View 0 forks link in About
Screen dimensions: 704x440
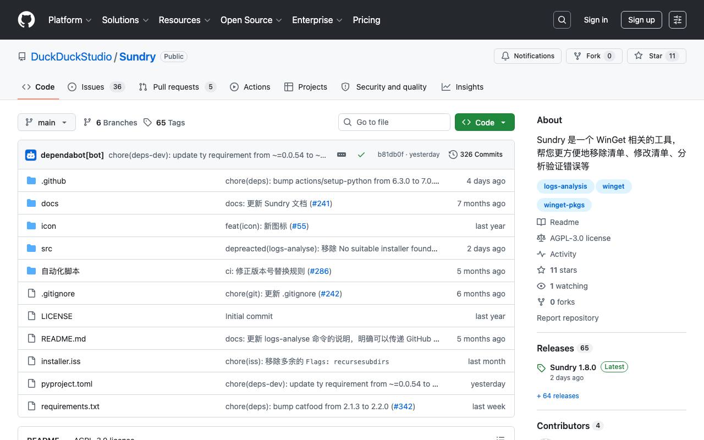point(556,302)
